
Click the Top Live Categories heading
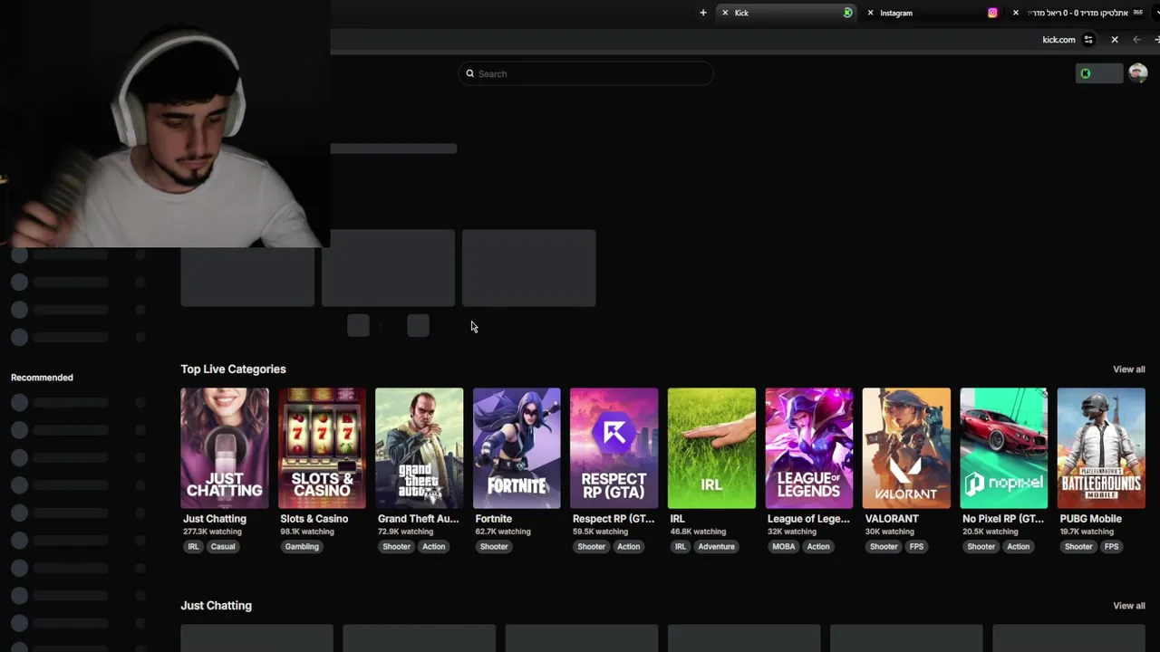(x=233, y=369)
